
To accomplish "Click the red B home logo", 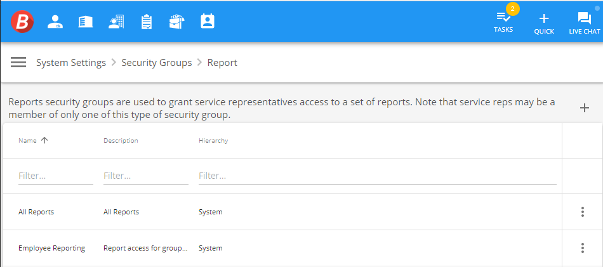I will coord(22,22).
